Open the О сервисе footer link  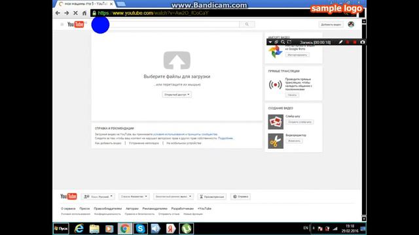tap(68, 209)
